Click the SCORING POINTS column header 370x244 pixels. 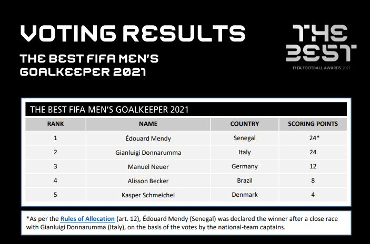click(x=313, y=124)
